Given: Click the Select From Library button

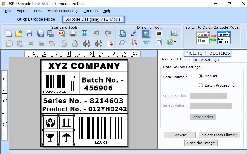Looking at the screenshot, I should pos(219,135).
